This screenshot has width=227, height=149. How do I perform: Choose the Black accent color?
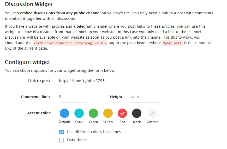[137, 113]
